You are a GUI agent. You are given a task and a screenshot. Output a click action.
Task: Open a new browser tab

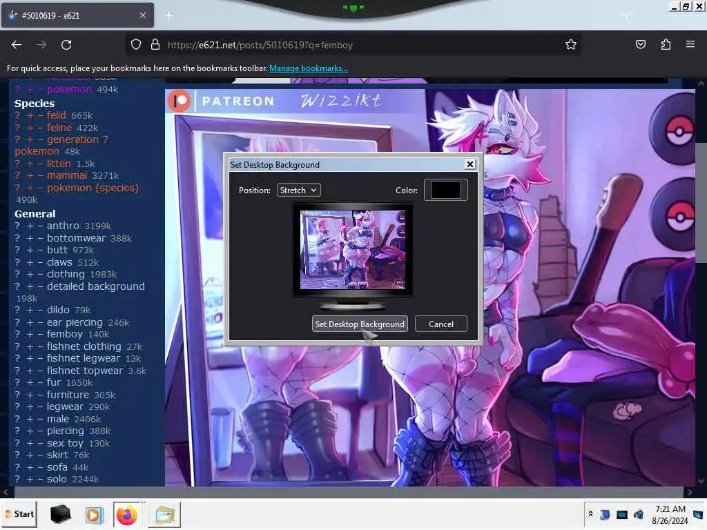coord(168,16)
